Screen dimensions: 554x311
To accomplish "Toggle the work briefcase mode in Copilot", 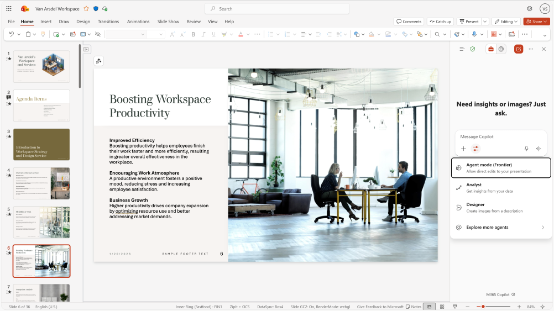I will point(491,49).
